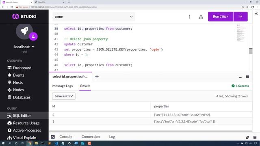Click the browser back arrow
The image size is (260, 146).
(x=3, y=7)
